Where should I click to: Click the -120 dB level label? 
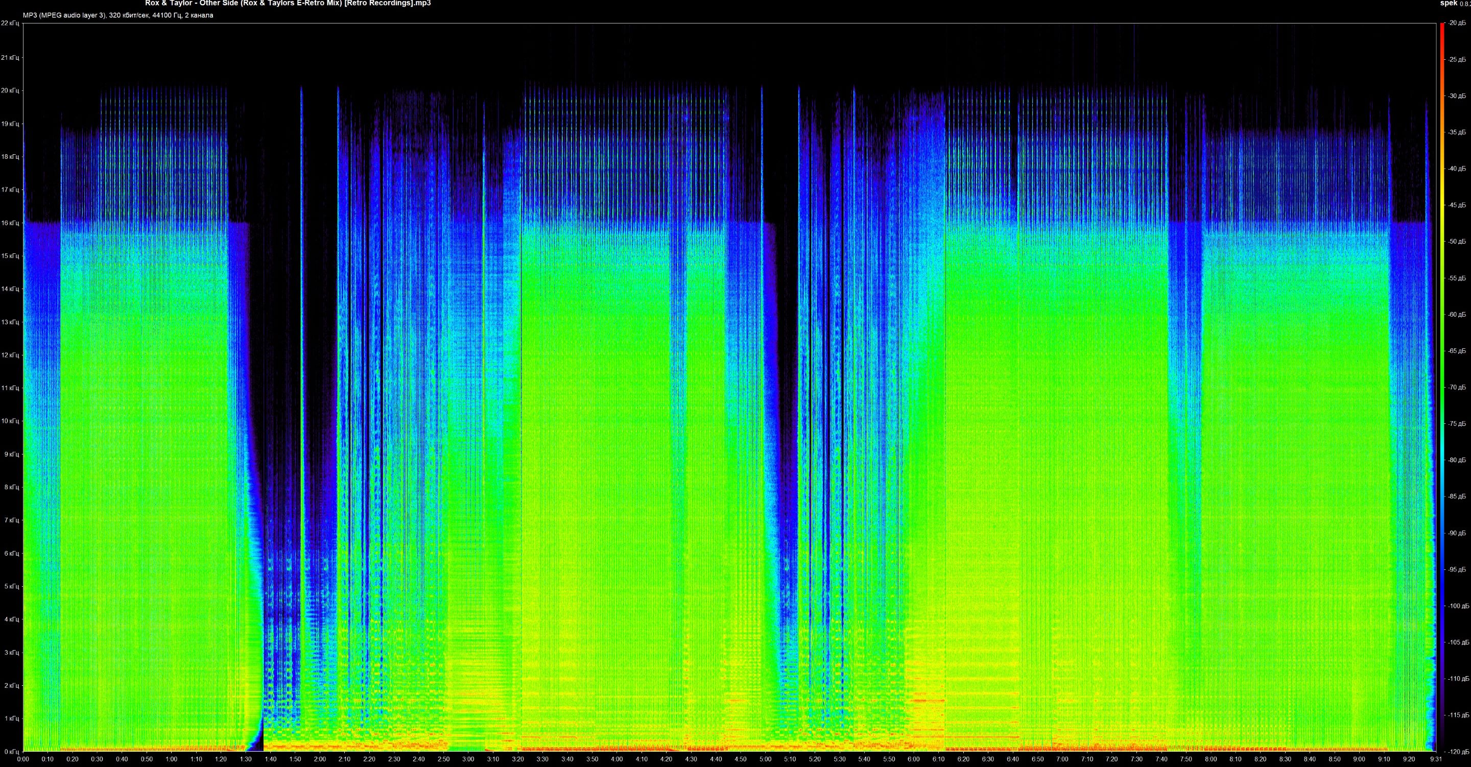1457,752
